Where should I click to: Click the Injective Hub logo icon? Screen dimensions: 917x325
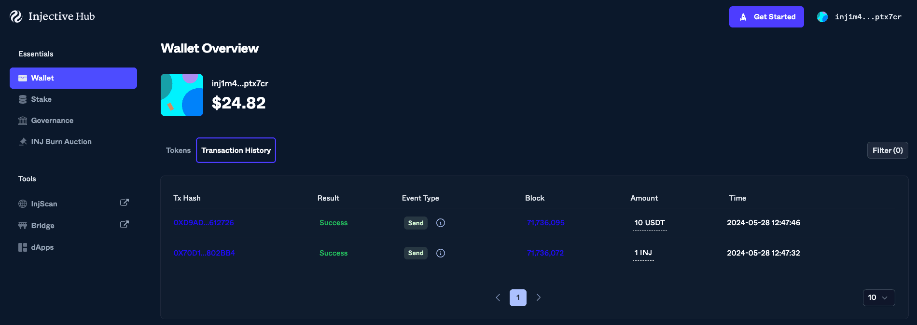coord(16,17)
